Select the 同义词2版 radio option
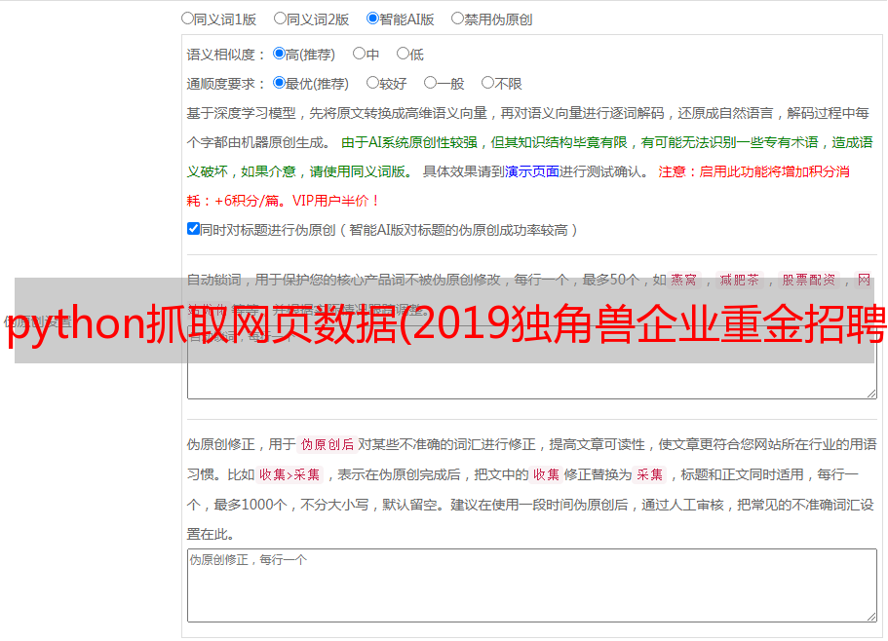This screenshot has width=888, height=641. click(x=280, y=19)
